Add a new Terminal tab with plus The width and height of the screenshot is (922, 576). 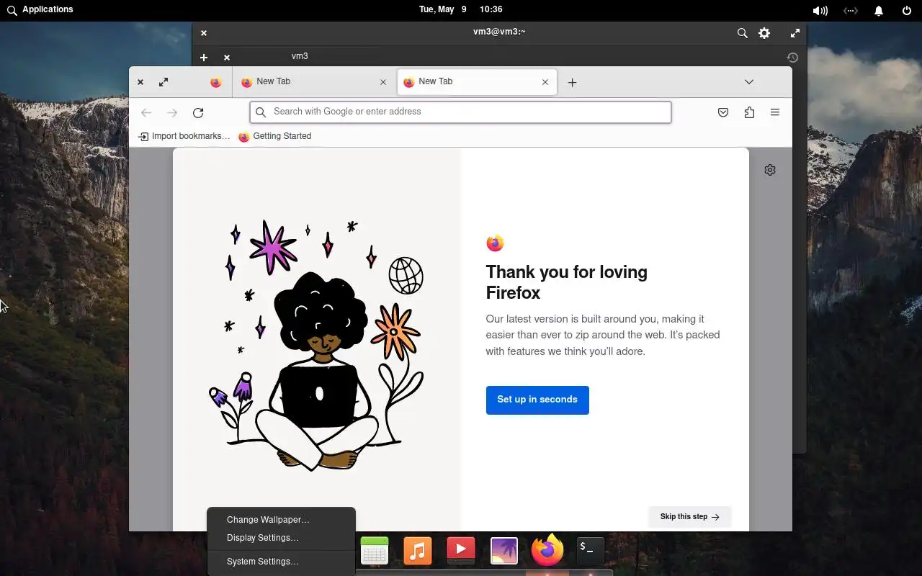(x=204, y=58)
